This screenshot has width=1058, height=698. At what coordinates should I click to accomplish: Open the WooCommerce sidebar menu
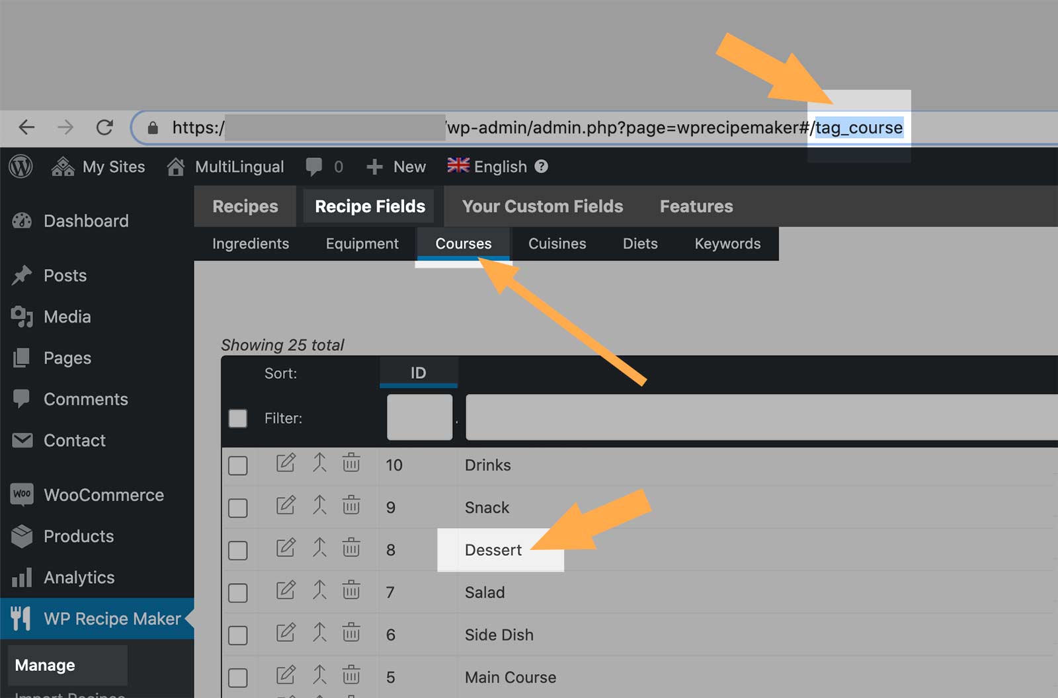point(103,494)
